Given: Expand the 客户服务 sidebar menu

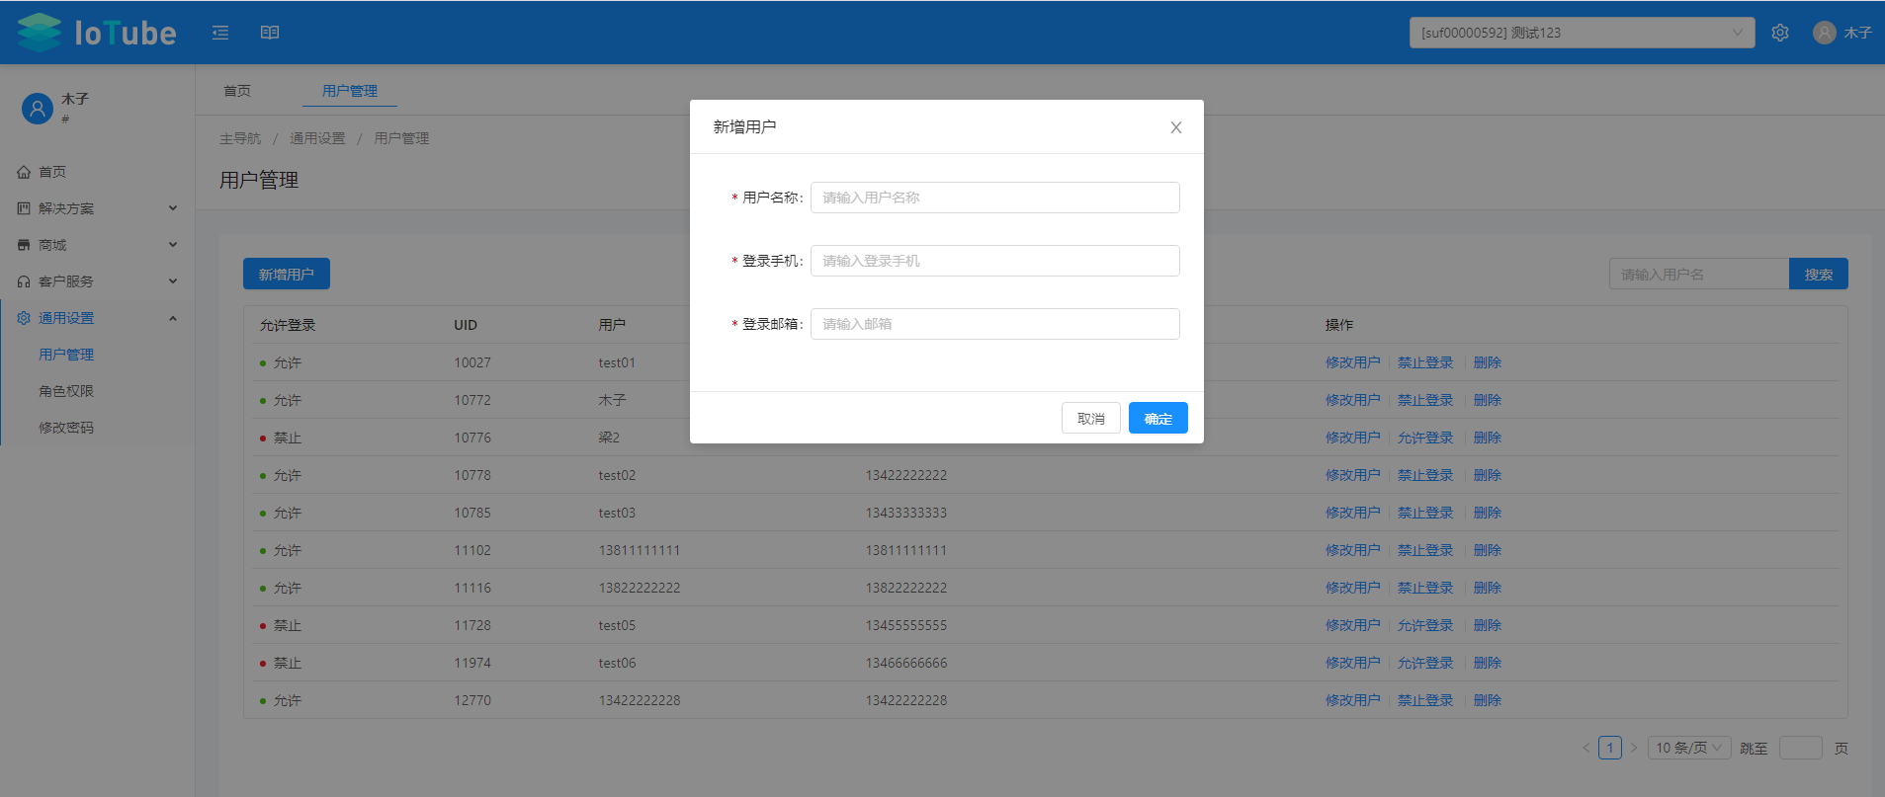Looking at the screenshot, I should click(x=97, y=281).
